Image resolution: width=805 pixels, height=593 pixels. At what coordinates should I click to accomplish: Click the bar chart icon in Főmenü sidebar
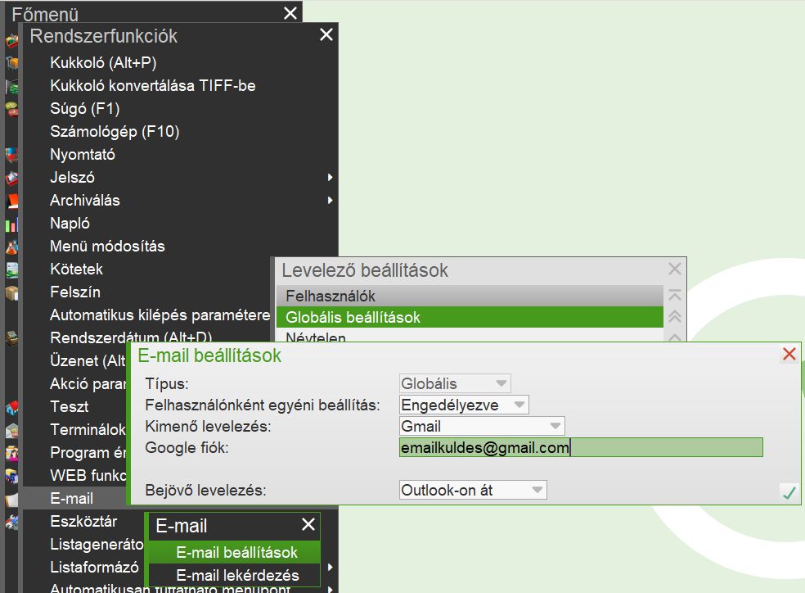click(11, 224)
